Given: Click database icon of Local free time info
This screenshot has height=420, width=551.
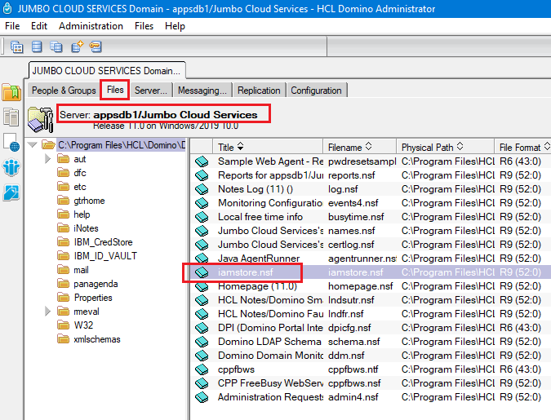Looking at the screenshot, I should pyautogui.click(x=202, y=217).
